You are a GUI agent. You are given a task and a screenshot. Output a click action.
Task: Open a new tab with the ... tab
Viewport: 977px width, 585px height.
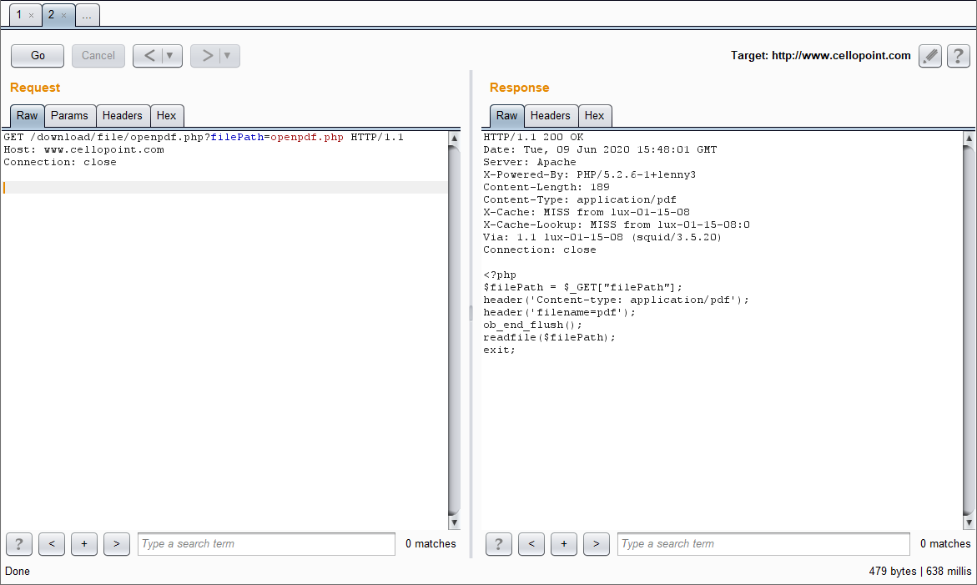88,16
